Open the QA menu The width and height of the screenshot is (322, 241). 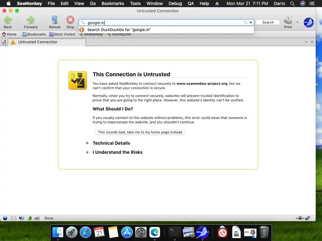point(191,3)
